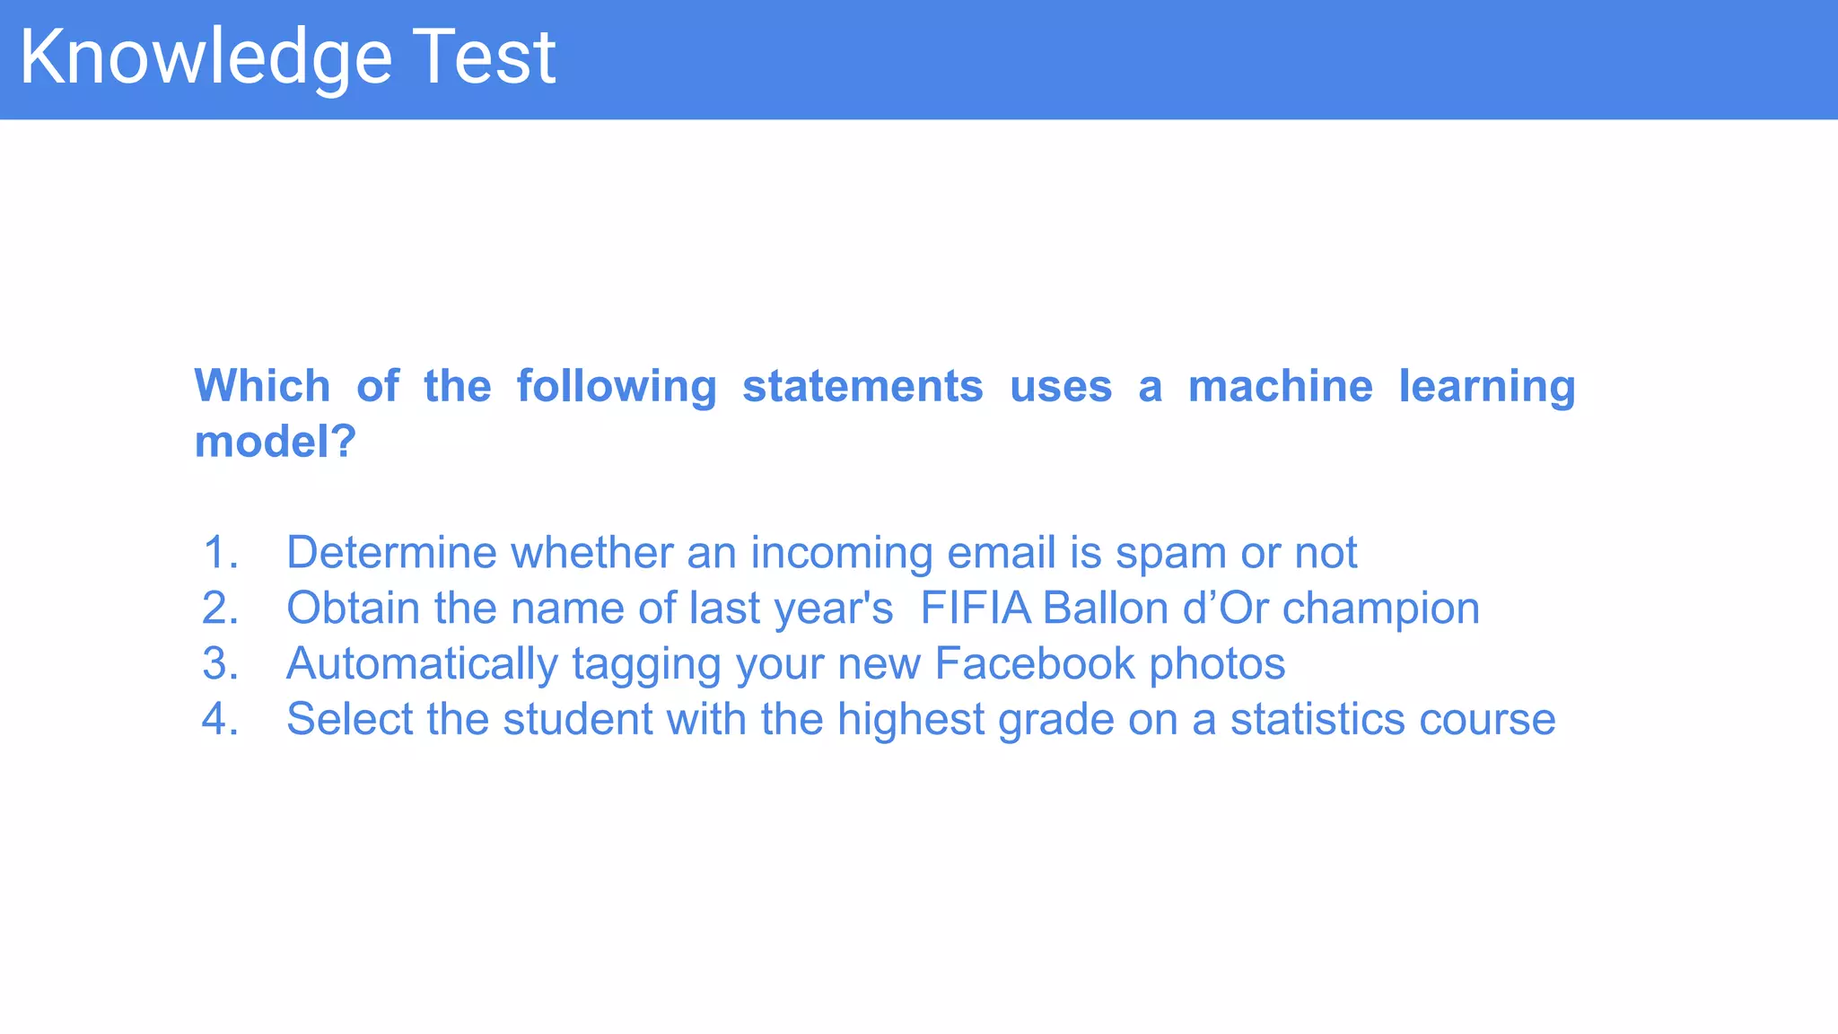The image size is (1838, 1034).
Task: Choose the answer about highest statistics grade
Action: pos(920,719)
